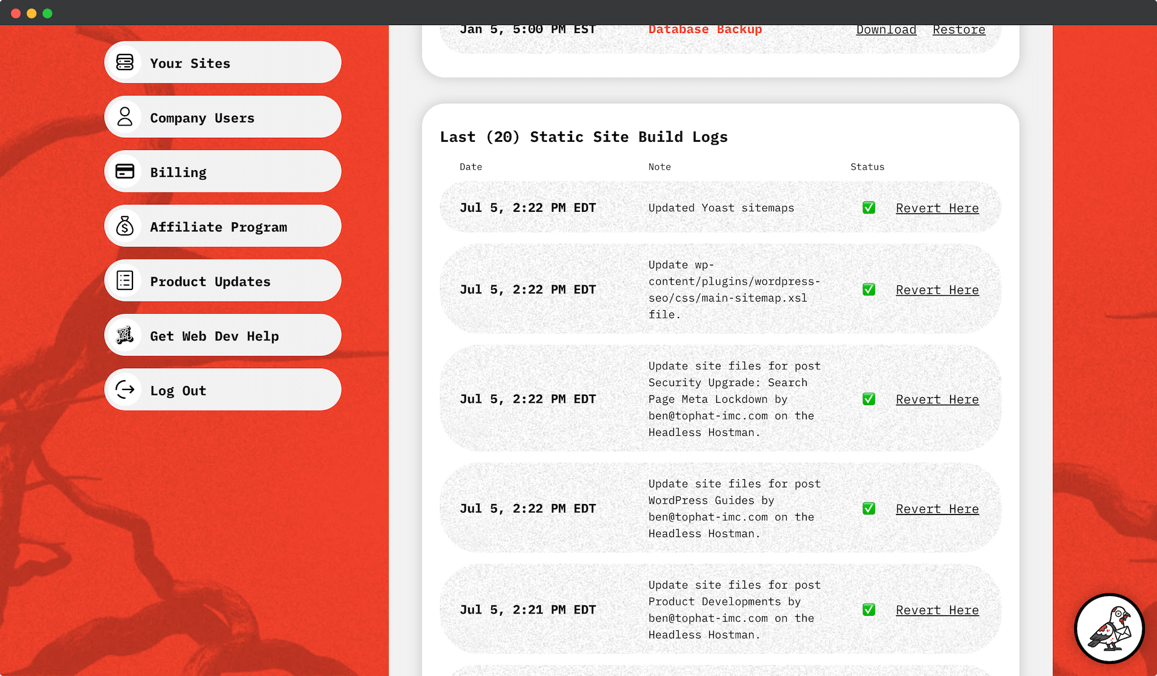The width and height of the screenshot is (1157, 676).
Task: Click the red window close button
Action: pyautogui.click(x=16, y=13)
